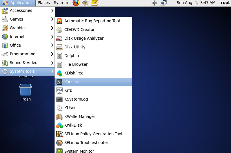Click the Krfb label
Screen dimensions: 231x153
tap(68, 90)
